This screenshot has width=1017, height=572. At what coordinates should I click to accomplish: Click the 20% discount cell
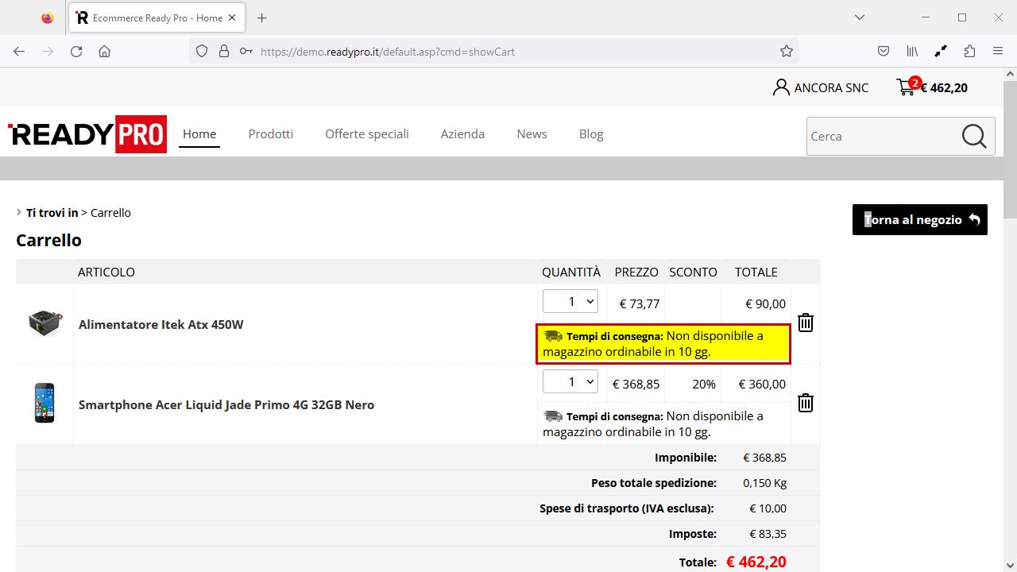(x=704, y=384)
